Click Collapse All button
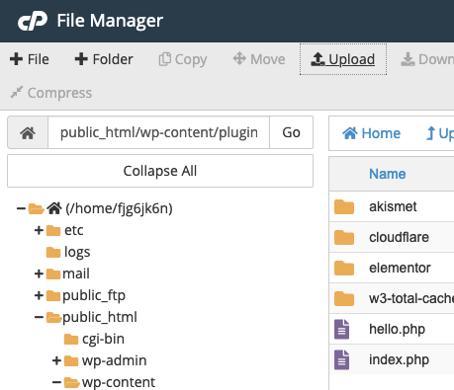The height and width of the screenshot is (390, 454). pyautogui.click(x=160, y=171)
